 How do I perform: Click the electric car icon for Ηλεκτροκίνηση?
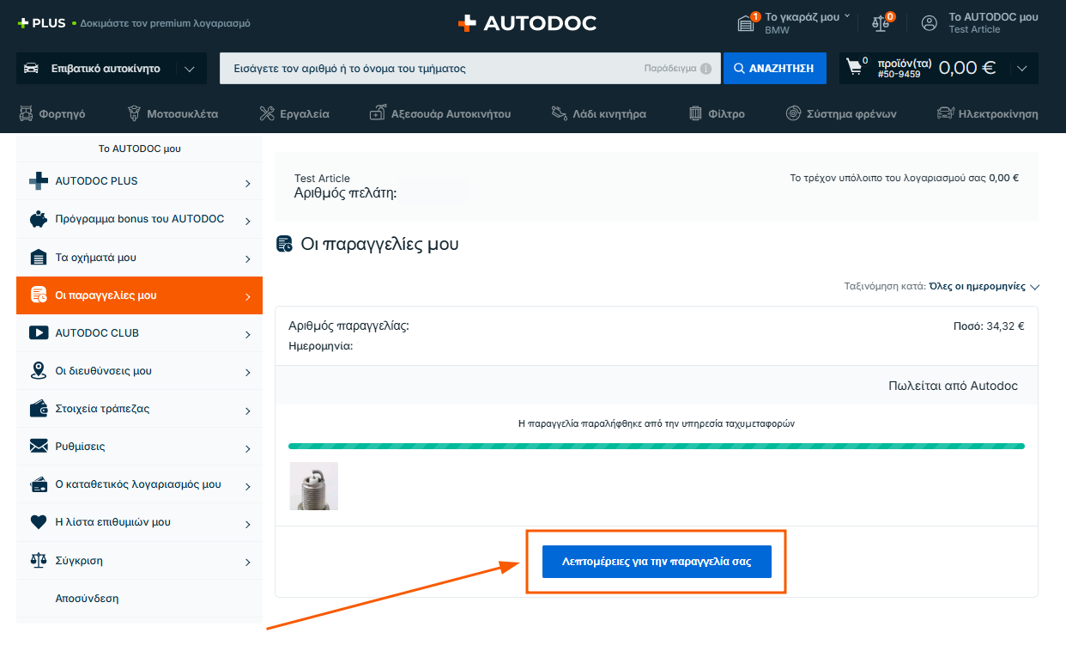pyautogui.click(x=946, y=113)
